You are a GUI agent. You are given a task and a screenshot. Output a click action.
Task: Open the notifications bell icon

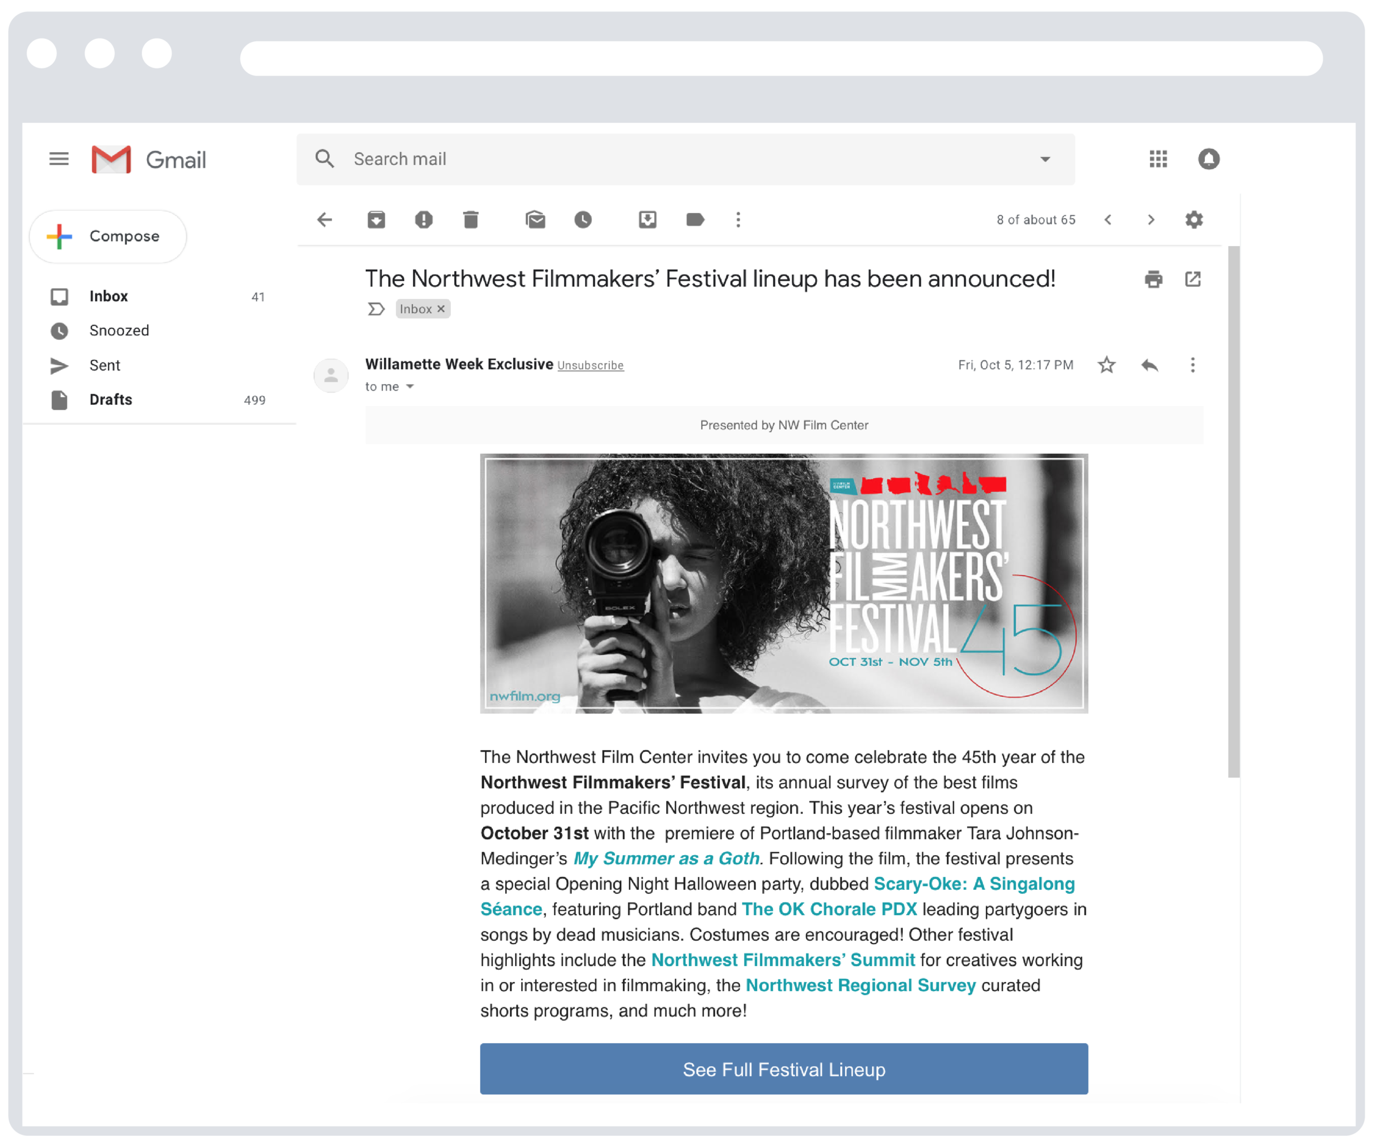coord(1208,159)
